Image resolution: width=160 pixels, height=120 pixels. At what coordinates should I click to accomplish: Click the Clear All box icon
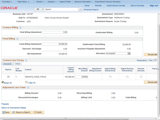26,82
